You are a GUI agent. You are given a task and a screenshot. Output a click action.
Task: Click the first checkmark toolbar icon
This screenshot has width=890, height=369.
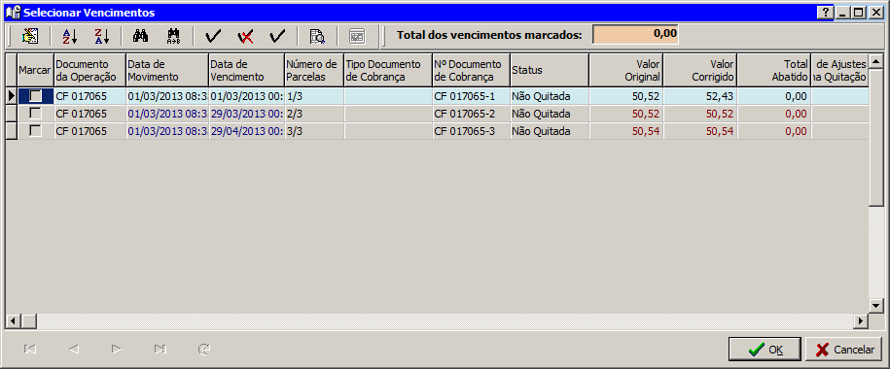pyautogui.click(x=213, y=37)
